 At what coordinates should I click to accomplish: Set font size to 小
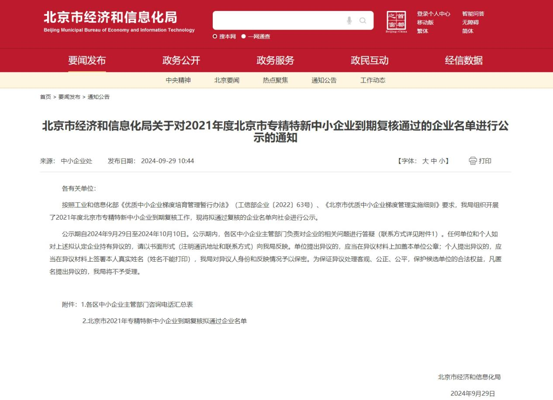[442, 161]
